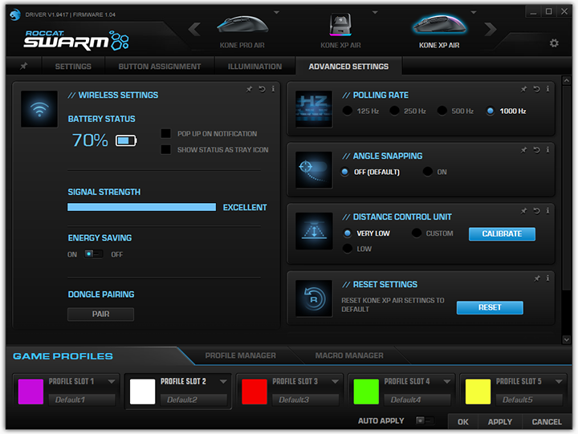Show info for Wireless Settings panel
Image resolution: width=578 pixels, height=434 pixels.
(273, 89)
